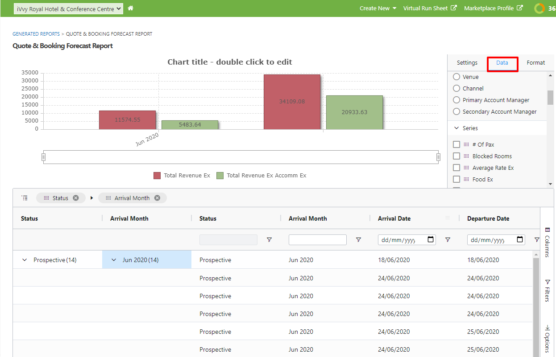Screen dimensions: 556x357
Task: Select the Venue radio button
Action: point(456,77)
